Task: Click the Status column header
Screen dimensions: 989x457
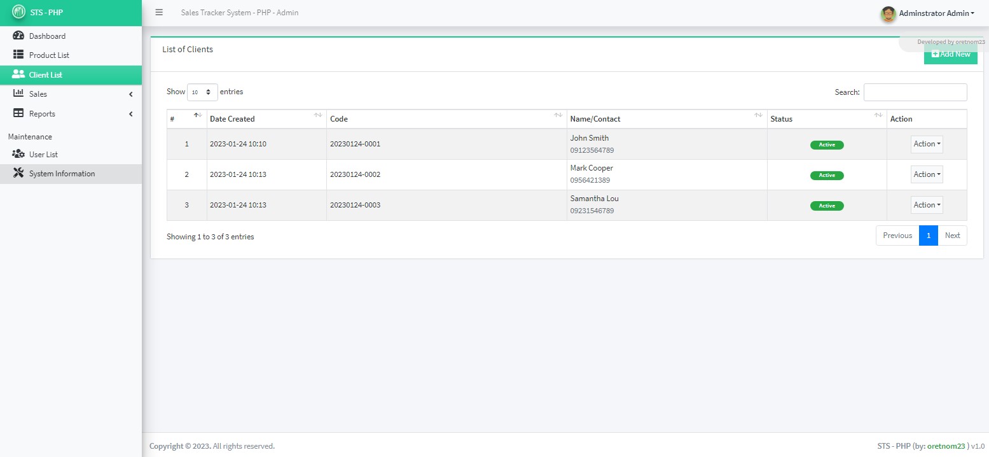Action: tap(827, 119)
